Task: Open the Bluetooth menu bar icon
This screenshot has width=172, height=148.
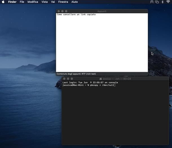Action: tap(162, 2)
